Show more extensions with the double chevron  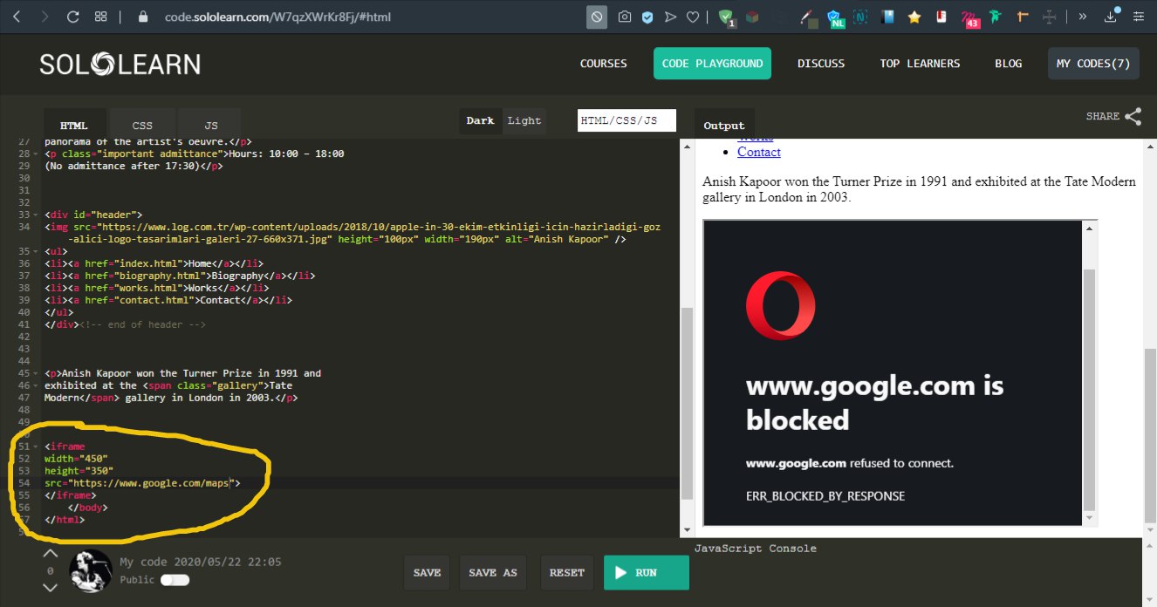point(1083,17)
